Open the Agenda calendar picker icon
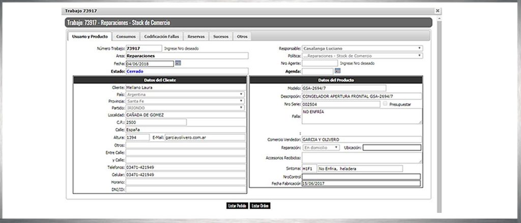The width and height of the screenshot is (521, 223). [337, 71]
